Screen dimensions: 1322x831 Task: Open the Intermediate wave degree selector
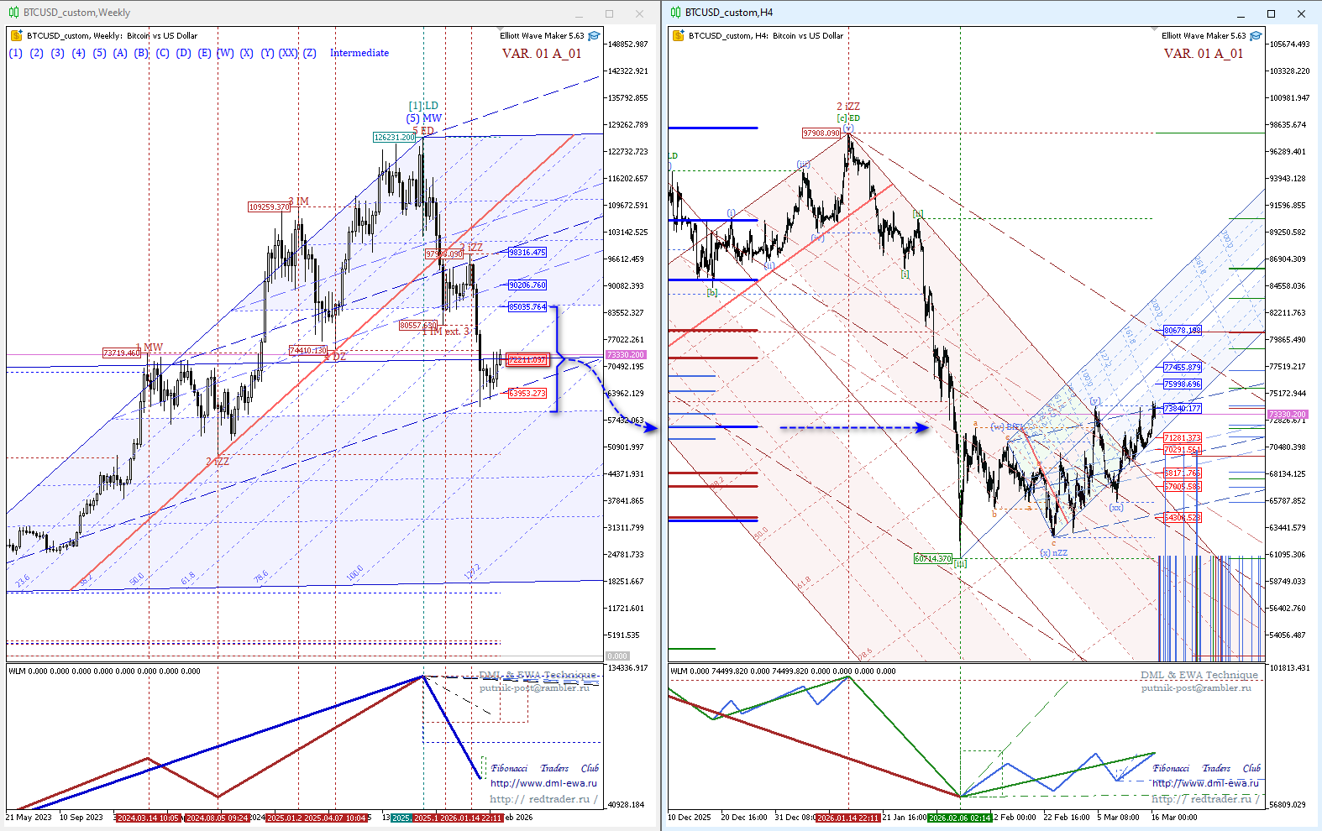pos(359,53)
